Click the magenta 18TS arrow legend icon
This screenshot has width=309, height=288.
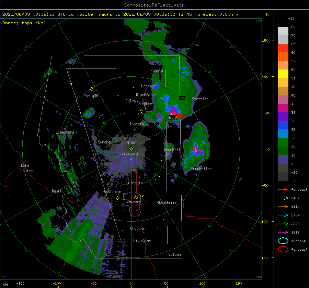[283, 233]
